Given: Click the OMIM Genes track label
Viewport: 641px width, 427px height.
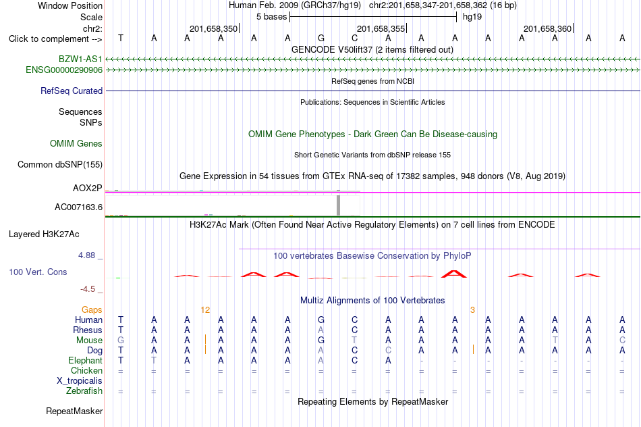Looking at the screenshot, I should point(76,144).
